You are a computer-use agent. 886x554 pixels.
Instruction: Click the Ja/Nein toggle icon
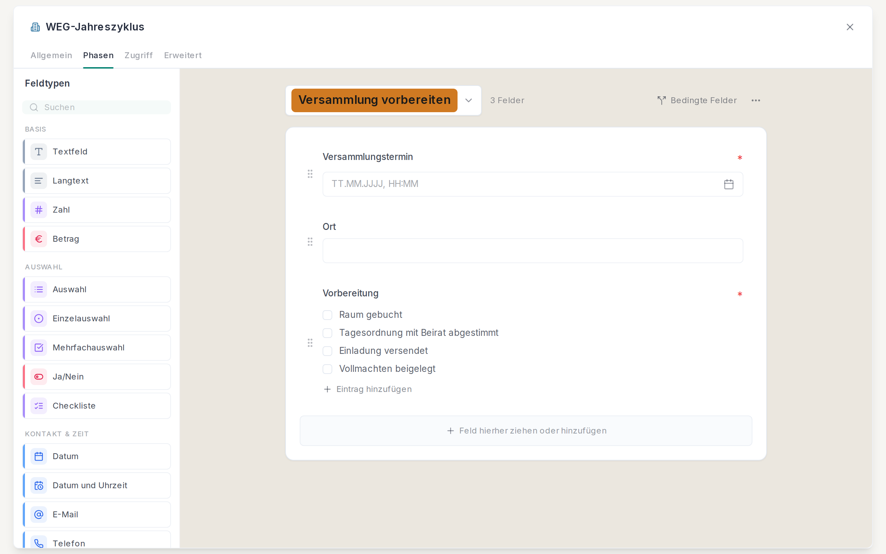[38, 377]
